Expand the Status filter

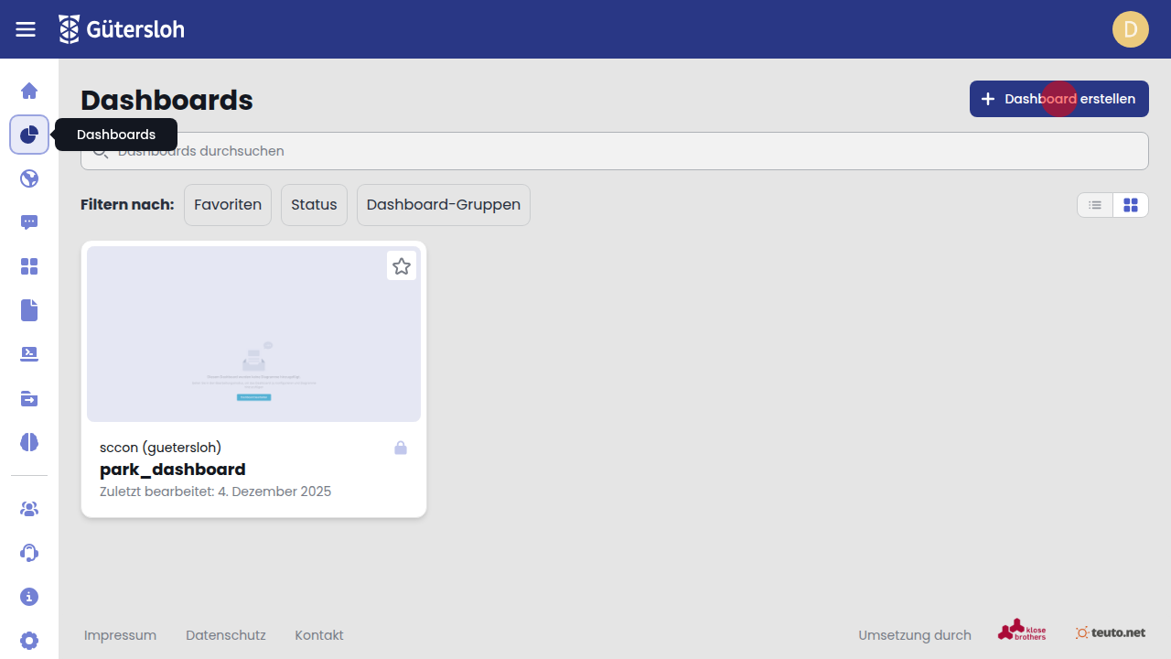pyautogui.click(x=314, y=205)
